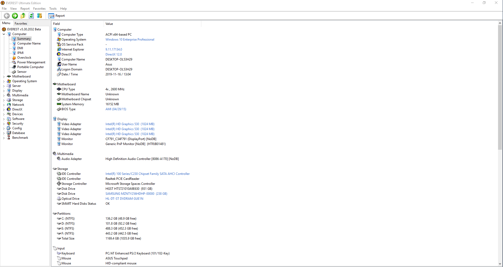503x267 pixels.
Task: Select the DMI tree item
Action: coord(20,48)
